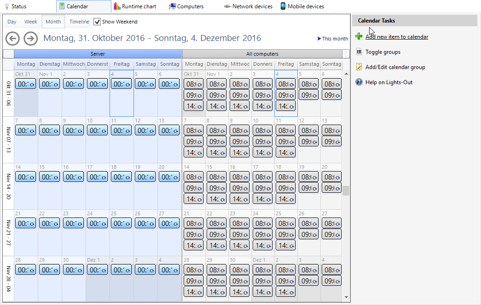Click the calendar scrollbar down arrow
The image size is (481, 305).
point(346,297)
